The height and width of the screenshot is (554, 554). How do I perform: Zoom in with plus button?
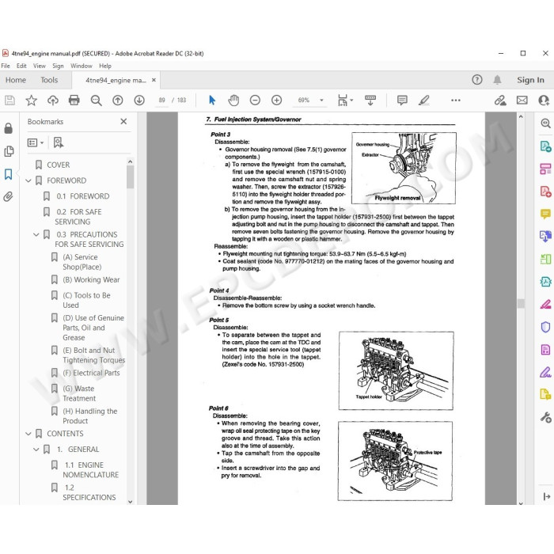[276, 101]
